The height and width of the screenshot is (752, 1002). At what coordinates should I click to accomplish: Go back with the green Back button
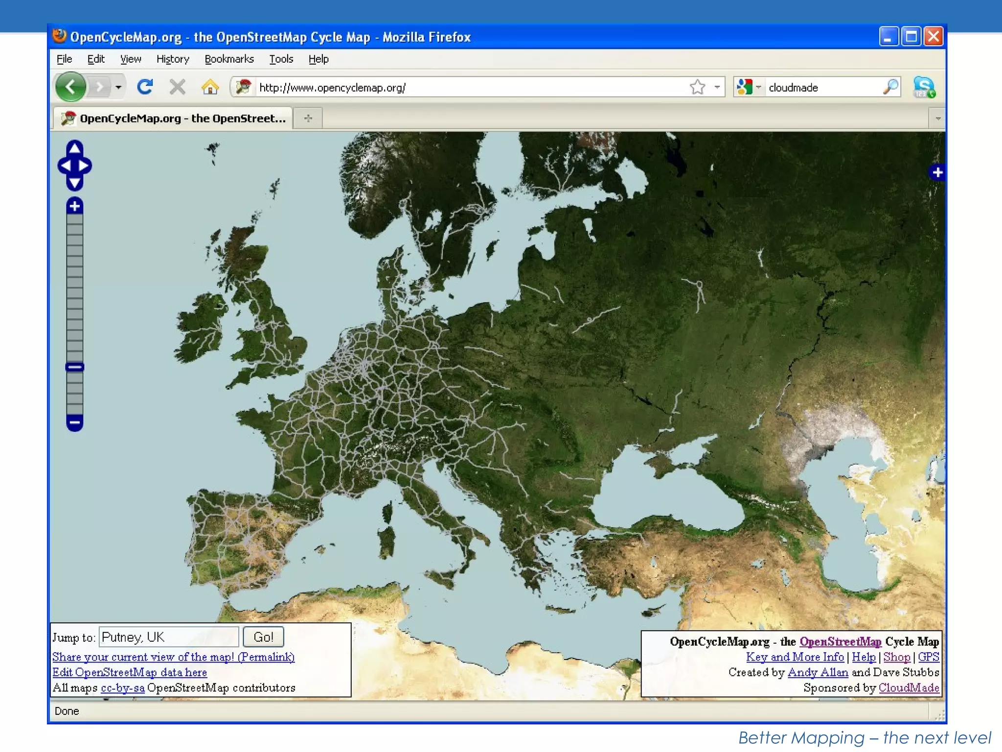[x=71, y=87]
